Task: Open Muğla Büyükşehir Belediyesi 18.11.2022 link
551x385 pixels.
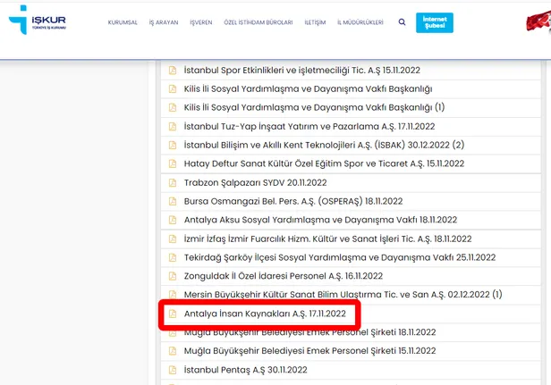Action: click(309, 332)
